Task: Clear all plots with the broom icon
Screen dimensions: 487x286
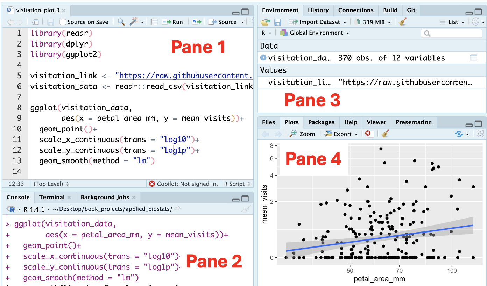Action: click(x=385, y=134)
